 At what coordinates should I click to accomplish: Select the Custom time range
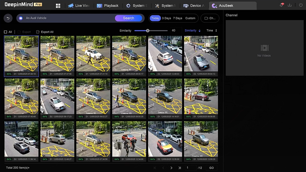point(190,18)
